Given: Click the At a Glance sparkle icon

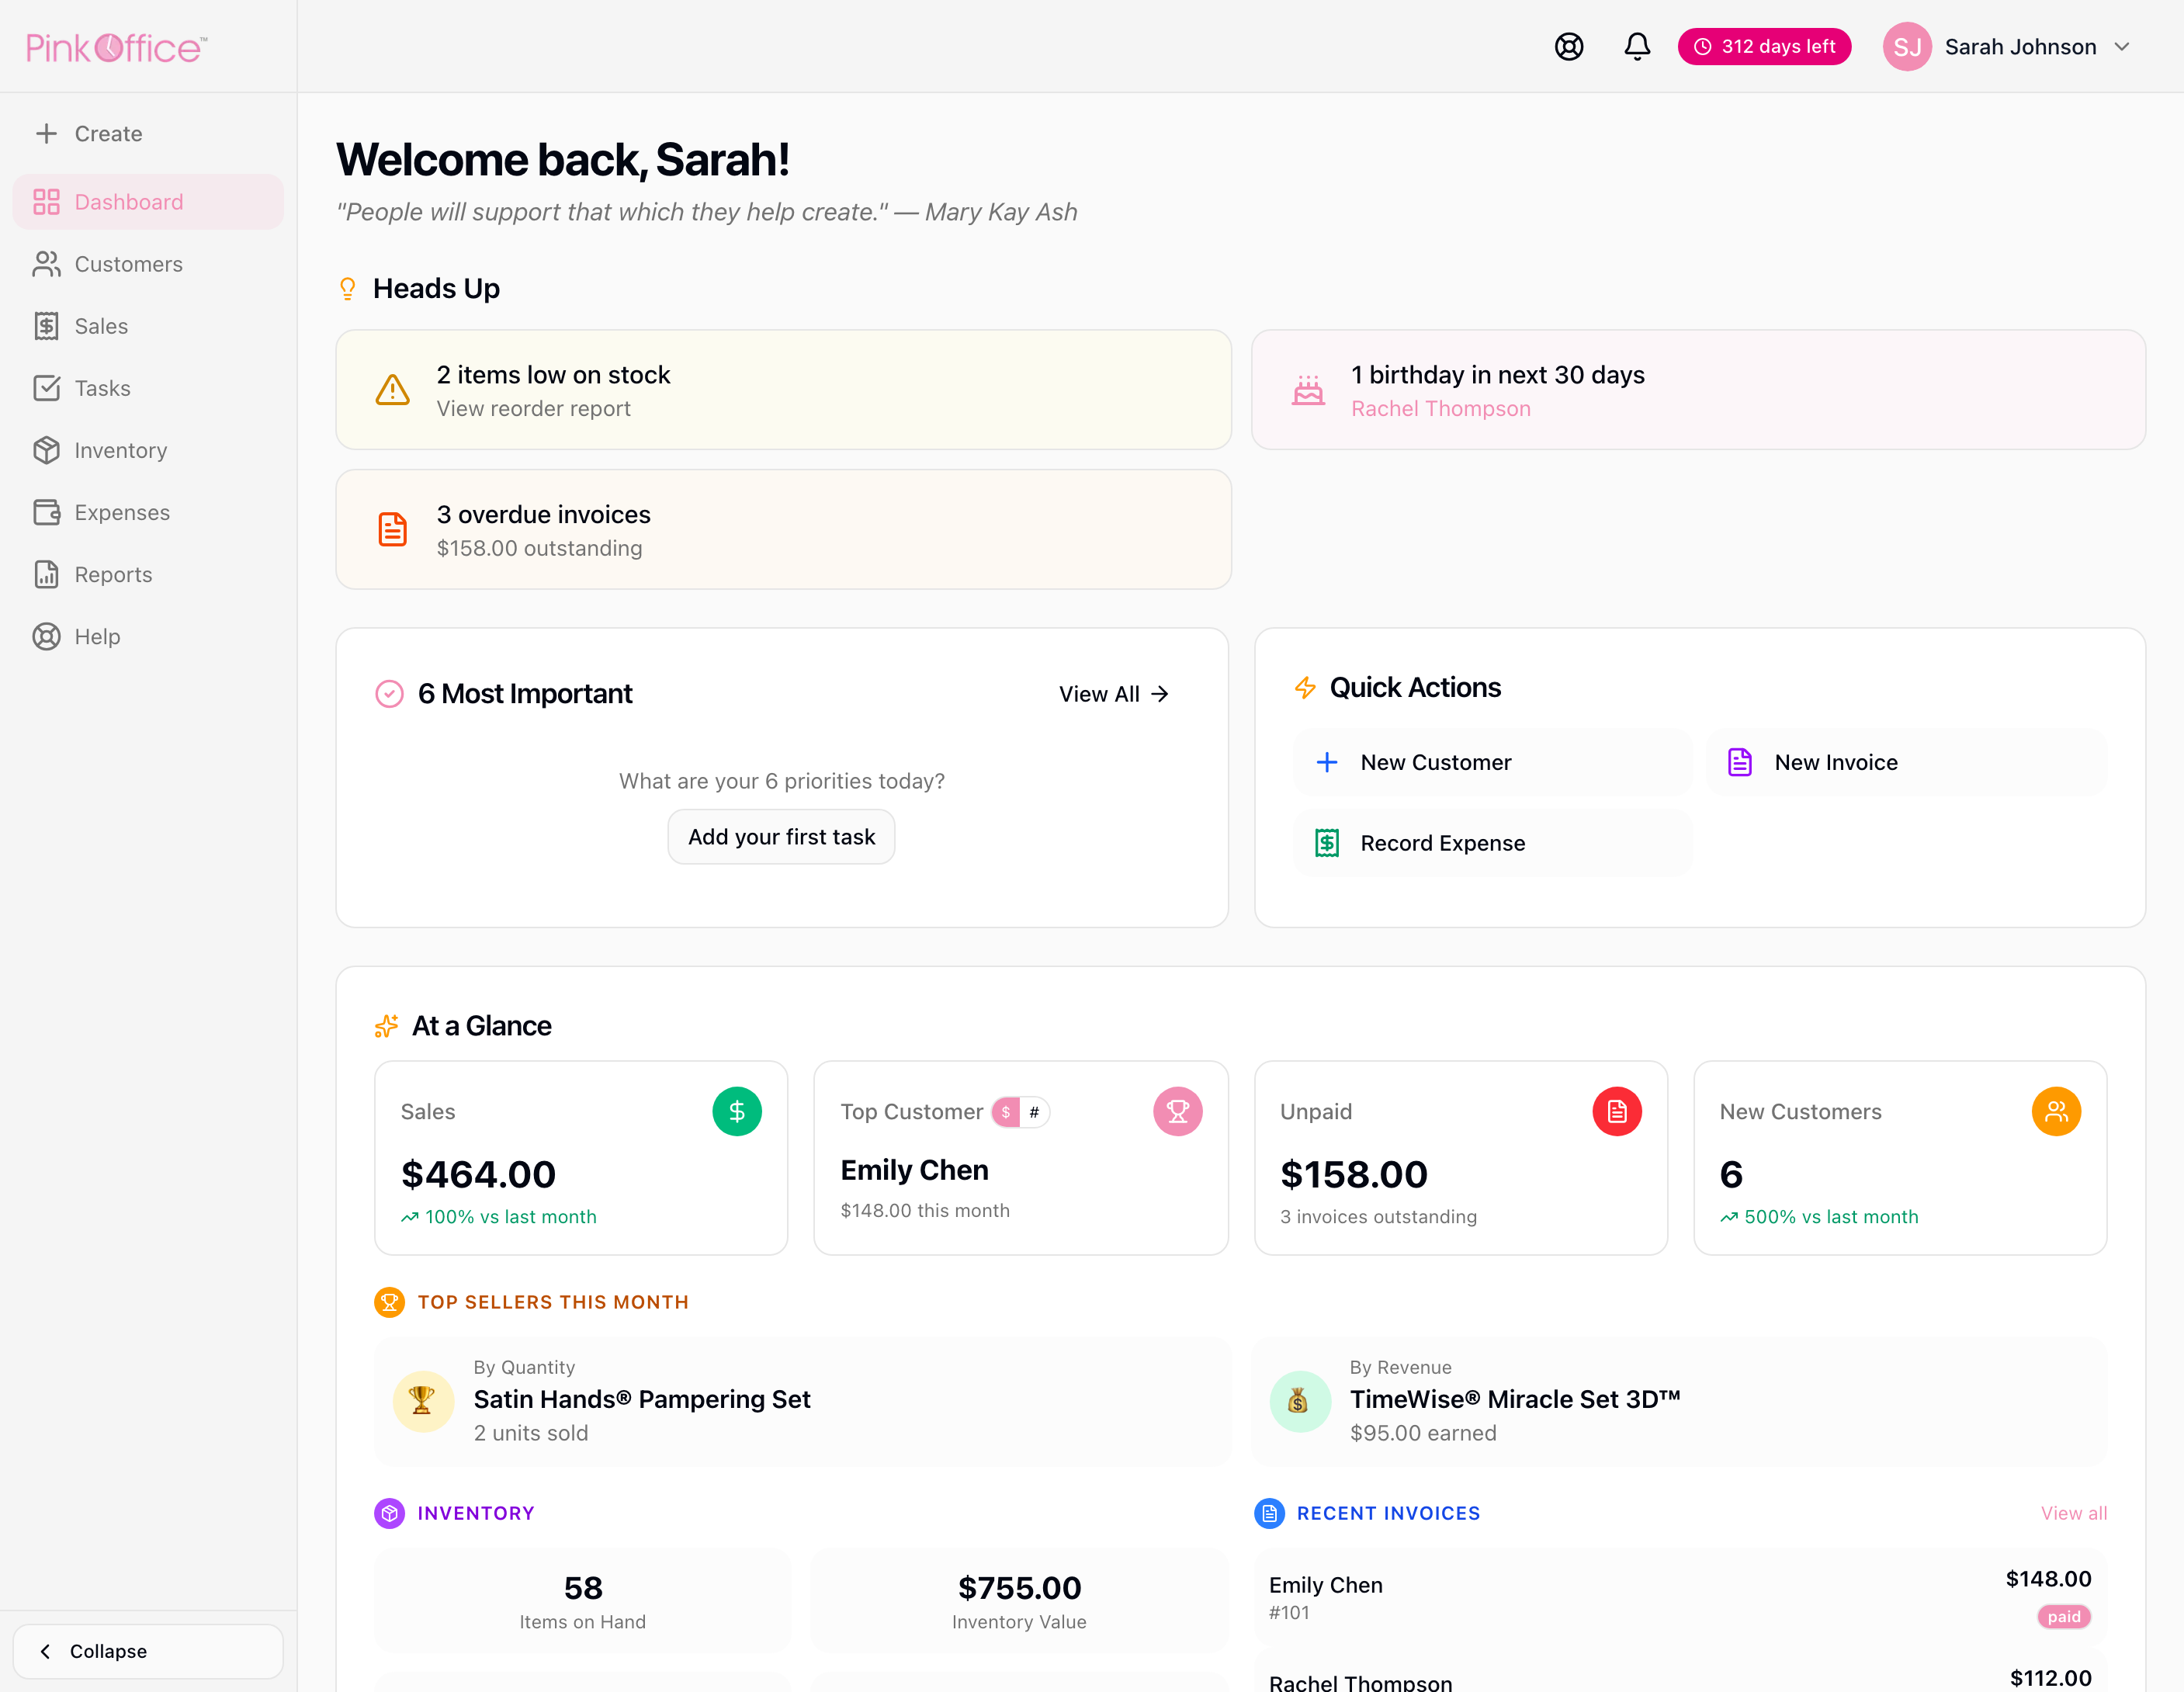Looking at the screenshot, I should pyautogui.click(x=386, y=1026).
